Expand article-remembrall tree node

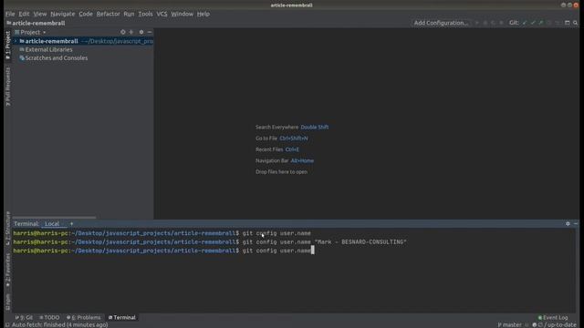[16, 41]
